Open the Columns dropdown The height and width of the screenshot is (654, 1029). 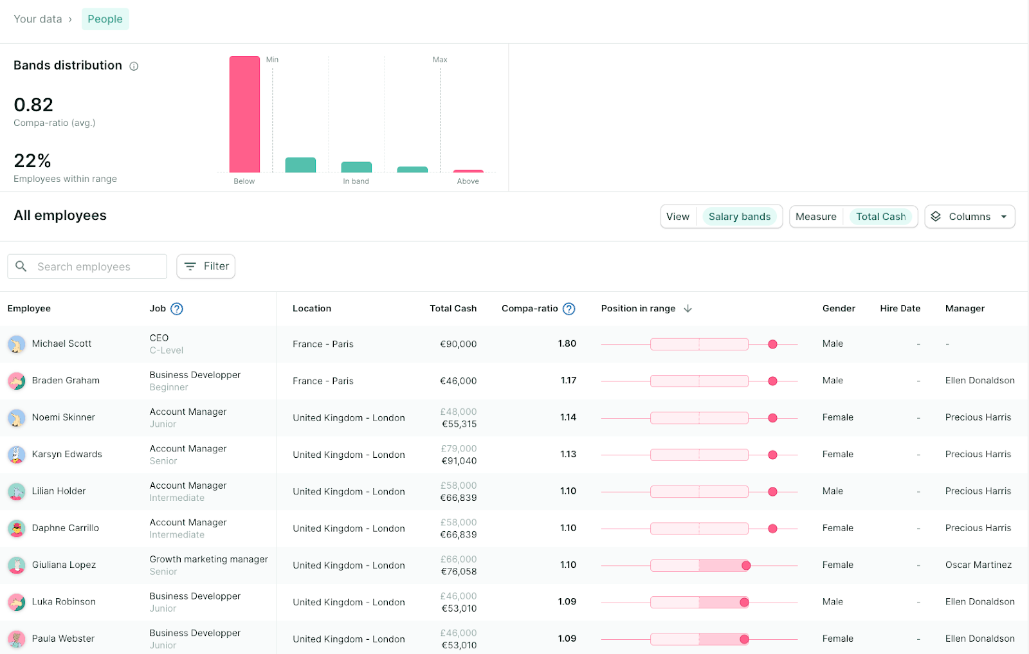coord(969,217)
